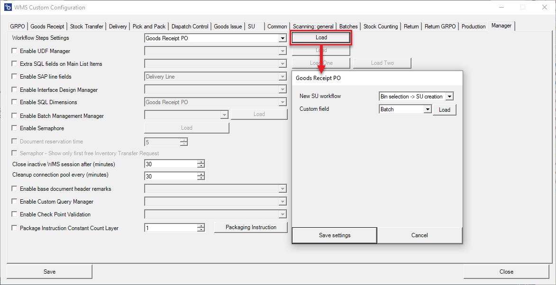Tick Enable Check Point Validation option

point(15,214)
